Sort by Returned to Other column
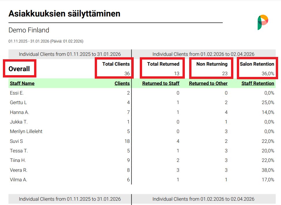Image resolution: width=281 pixels, height=205 pixels. pyautogui.click(x=208, y=83)
